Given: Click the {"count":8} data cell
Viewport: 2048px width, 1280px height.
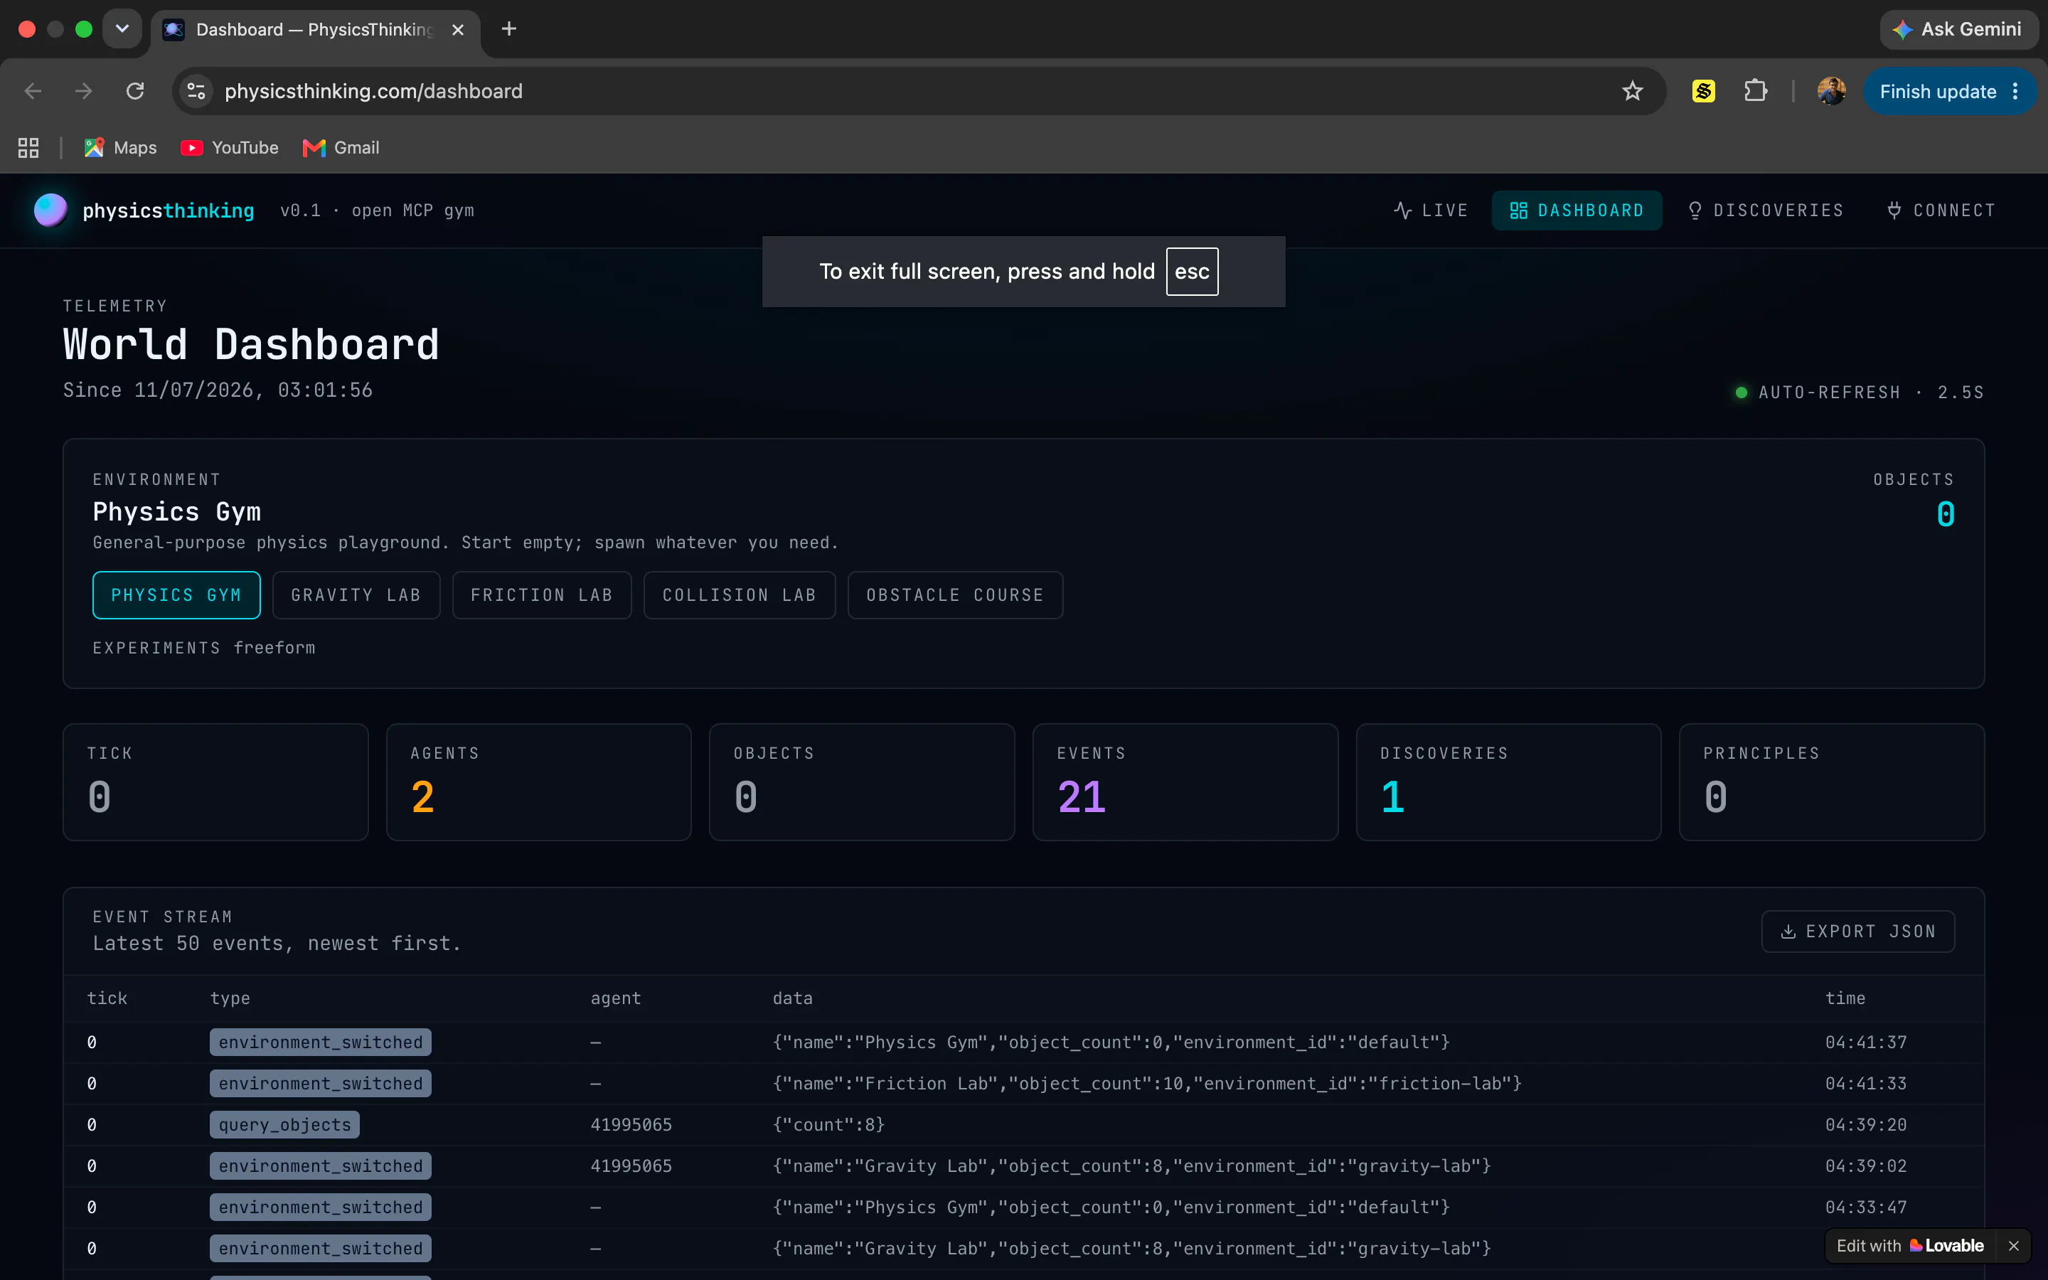Looking at the screenshot, I should coord(828,1124).
